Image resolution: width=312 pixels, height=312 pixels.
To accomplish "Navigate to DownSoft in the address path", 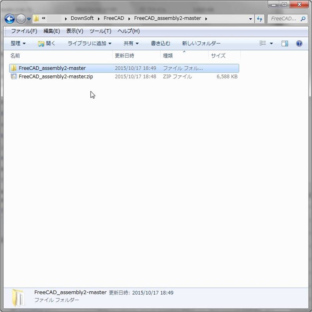I will click(x=82, y=18).
